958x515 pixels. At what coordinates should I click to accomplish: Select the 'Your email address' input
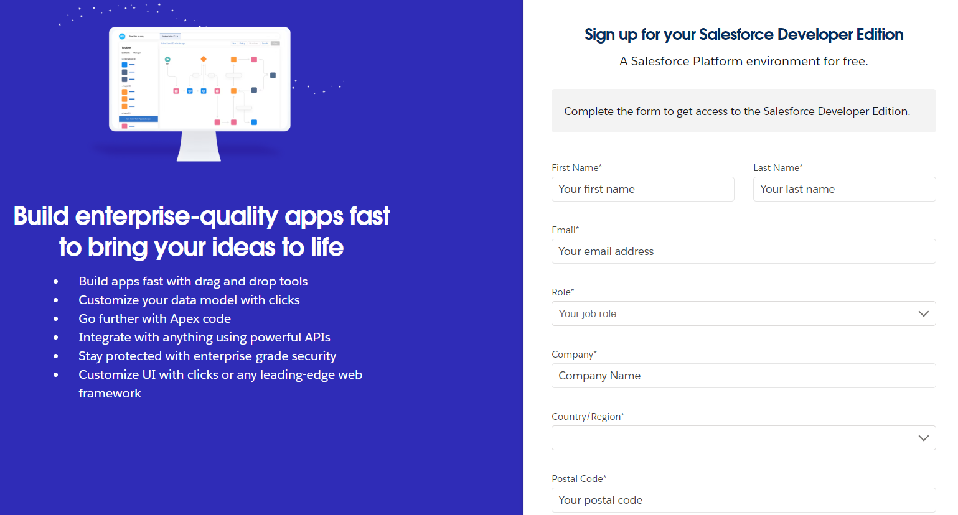(743, 251)
